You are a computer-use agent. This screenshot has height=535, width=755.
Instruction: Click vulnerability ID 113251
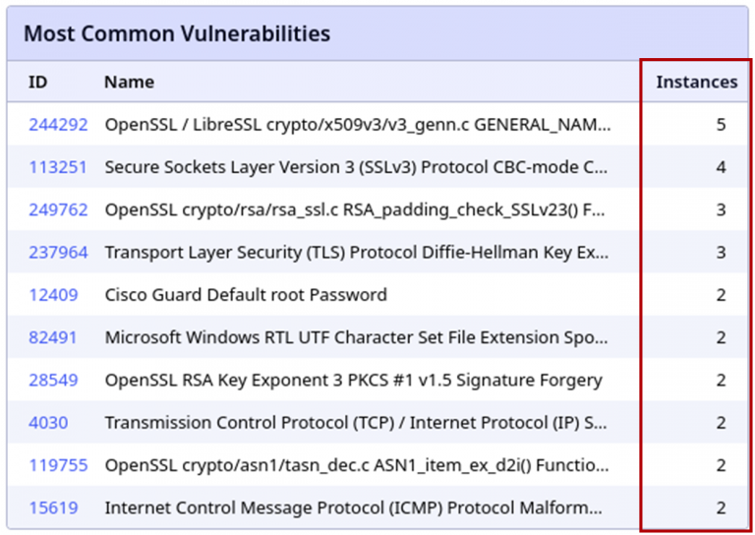58,167
